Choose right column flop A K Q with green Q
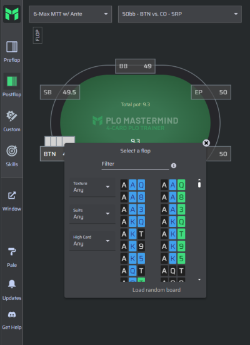250x345 pixels. 172,222
